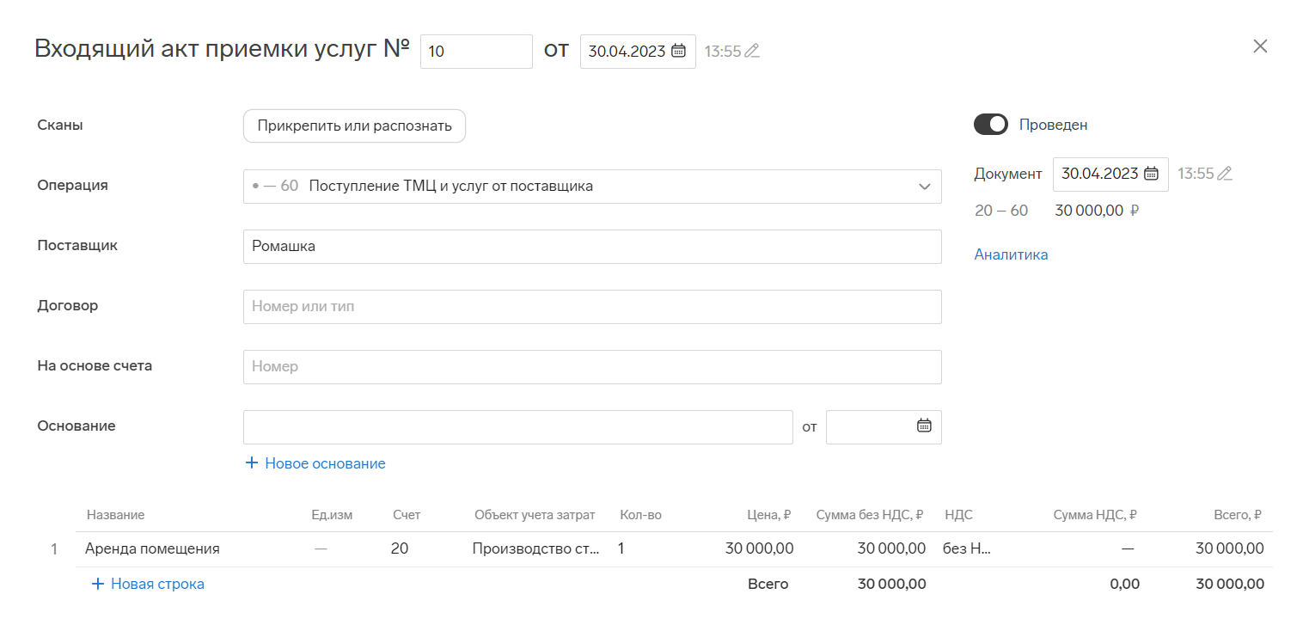The image size is (1303, 631).
Task: Click the без Н… НДС cell
Action: (x=967, y=548)
